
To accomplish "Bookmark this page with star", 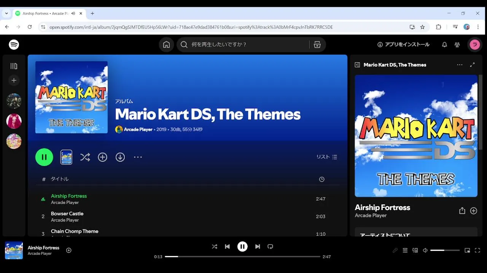I will click(422, 27).
